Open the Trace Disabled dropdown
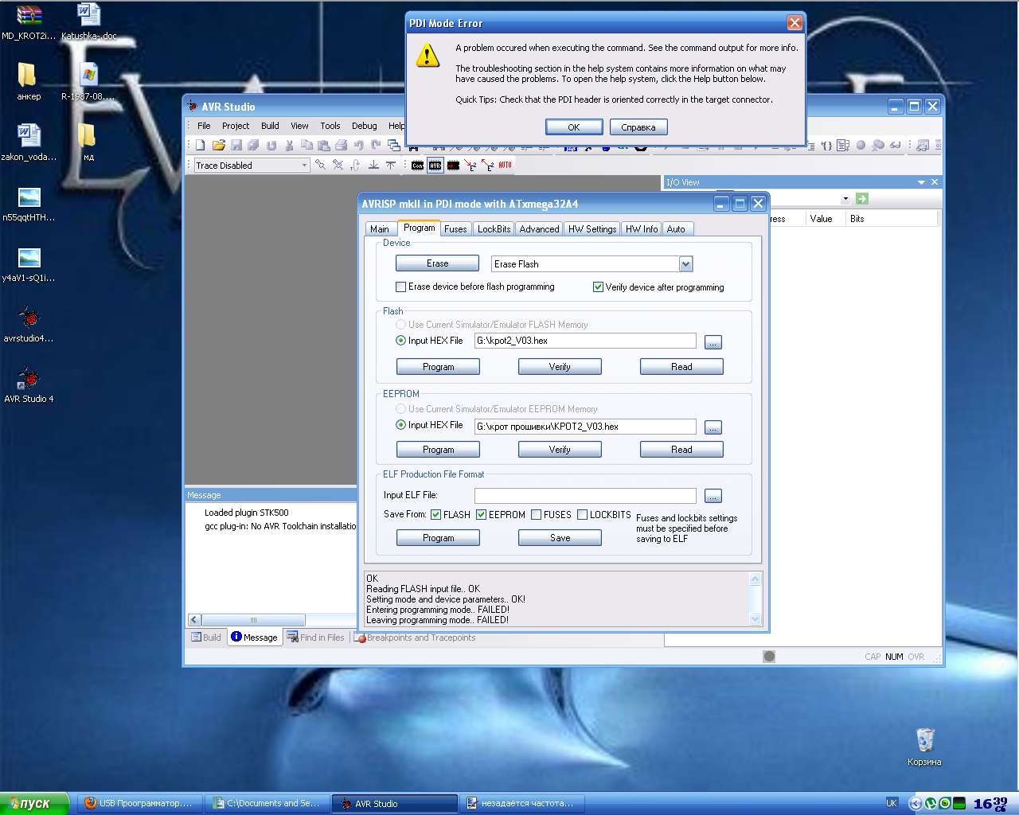The image size is (1019, 815). [304, 166]
